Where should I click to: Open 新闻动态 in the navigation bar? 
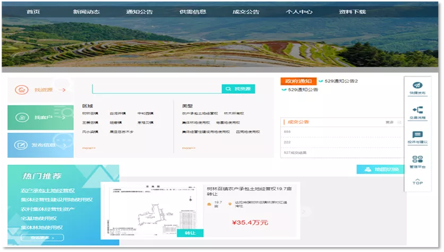point(86,12)
